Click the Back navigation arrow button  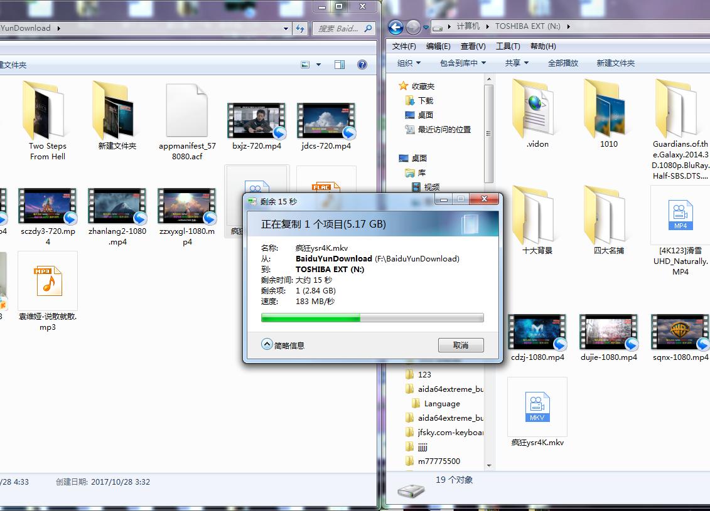coord(395,27)
